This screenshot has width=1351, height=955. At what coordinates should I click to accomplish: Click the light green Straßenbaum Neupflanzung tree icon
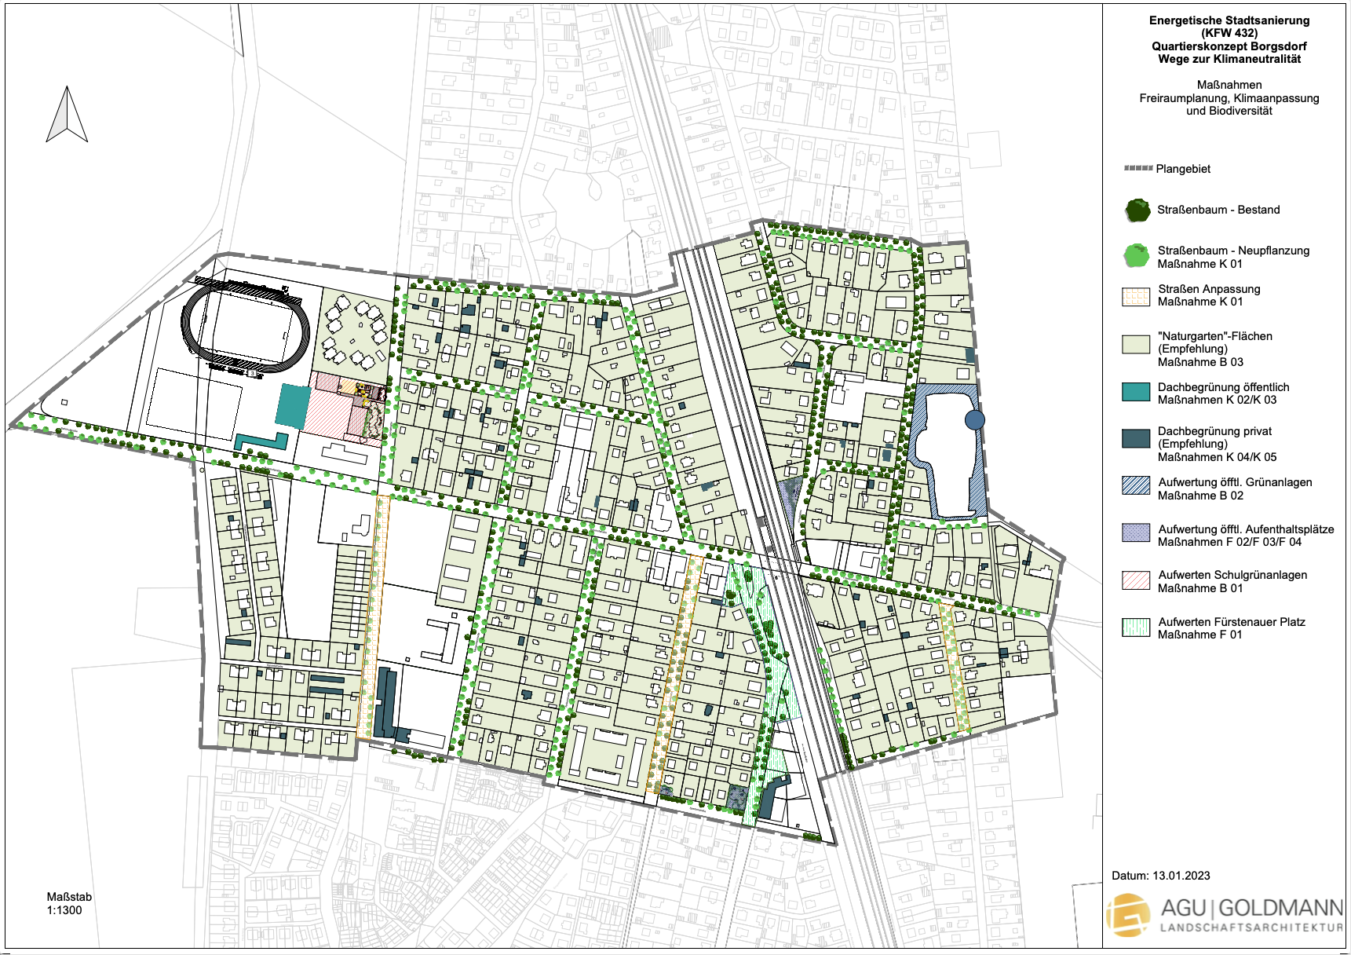(1136, 256)
